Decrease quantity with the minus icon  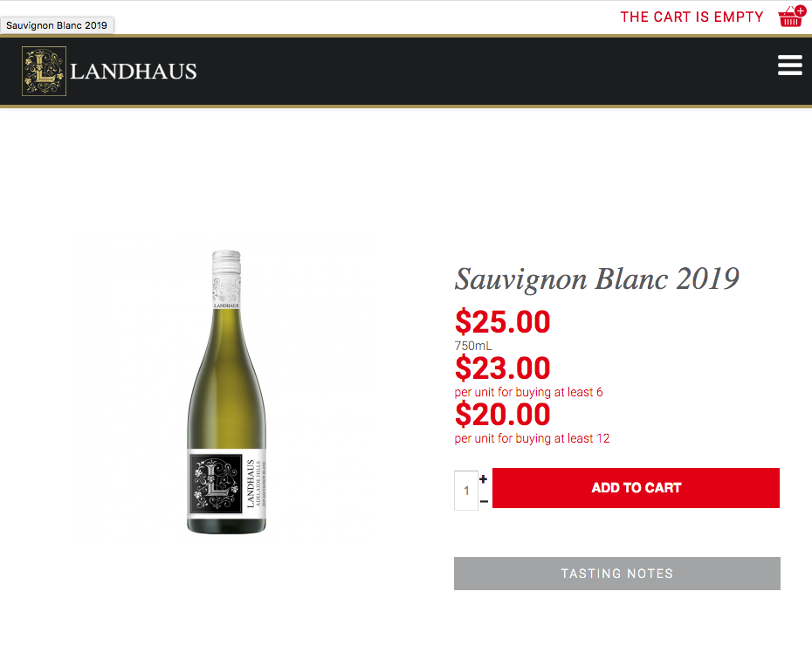pos(484,501)
